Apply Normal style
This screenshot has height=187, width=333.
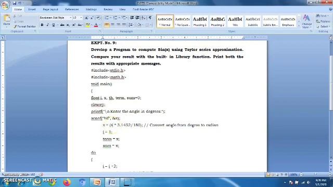point(165,21)
